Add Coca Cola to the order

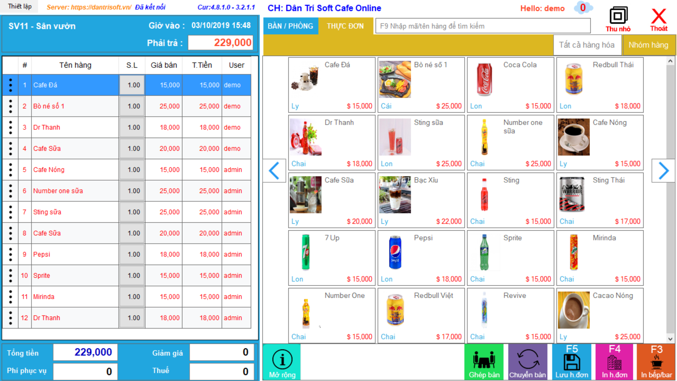pos(510,85)
